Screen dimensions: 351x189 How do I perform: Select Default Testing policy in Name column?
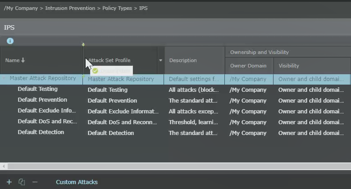tap(37, 89)
